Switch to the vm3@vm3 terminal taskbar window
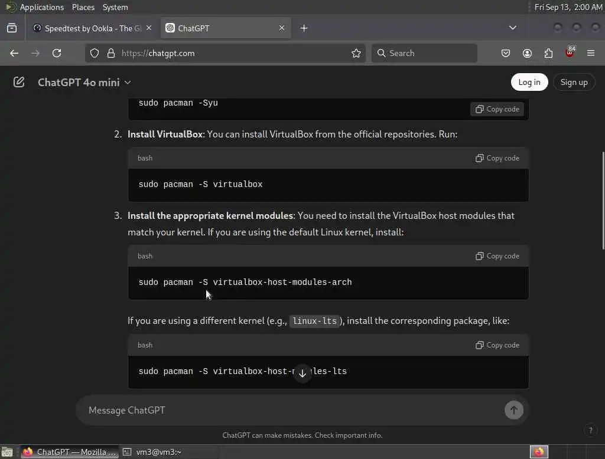The height and width of the screenshot is (459, 605). pyautogui.click(x=170, y=452)
